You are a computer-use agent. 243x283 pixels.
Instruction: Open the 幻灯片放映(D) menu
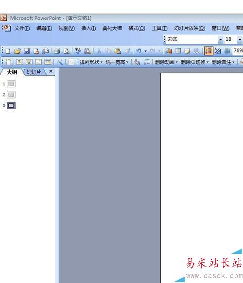tap(190, 28)
